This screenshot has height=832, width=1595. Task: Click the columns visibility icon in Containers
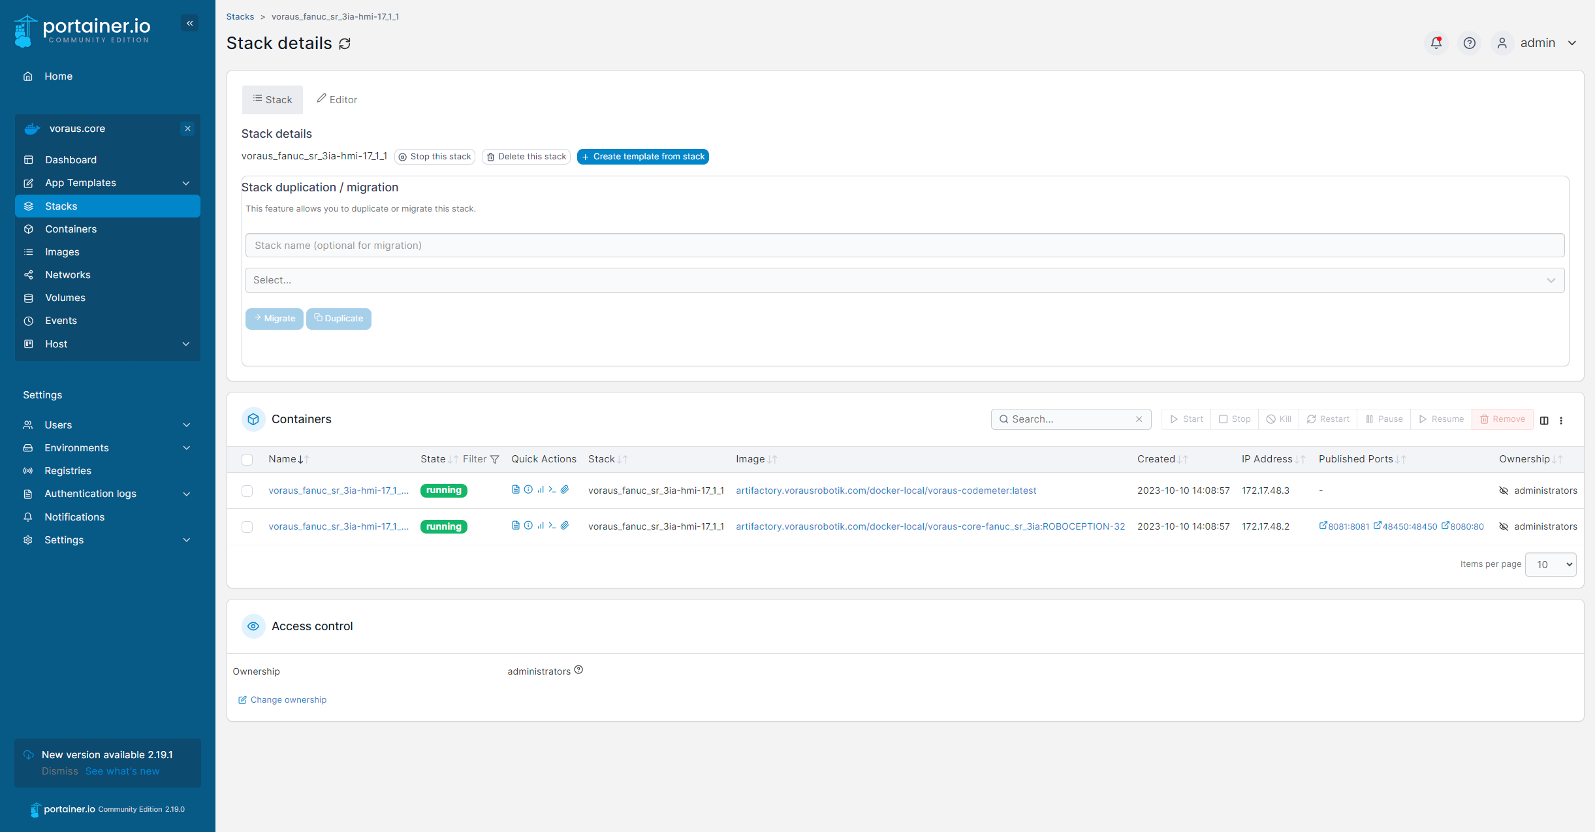point(1544,421)
